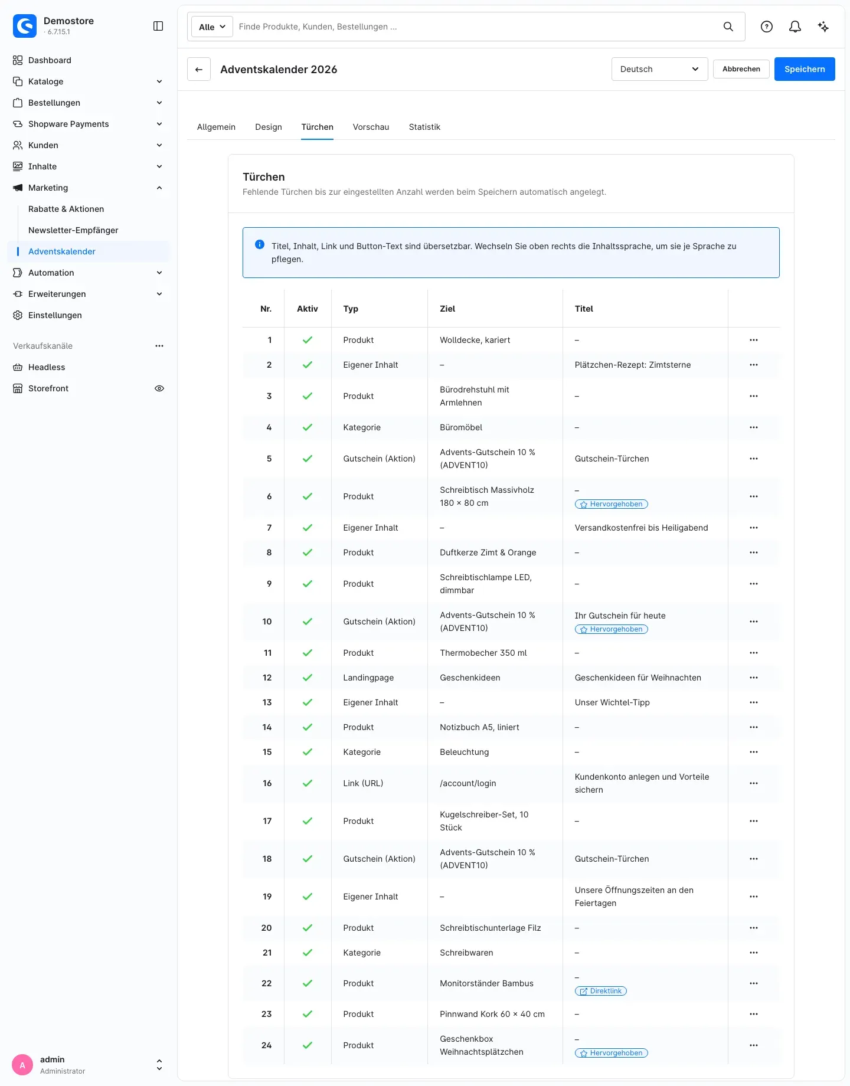Click the Direktlink badge on door 22

coord(601,991)
